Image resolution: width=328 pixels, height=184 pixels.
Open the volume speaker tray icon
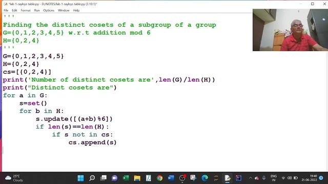click(x=290, y=178)
